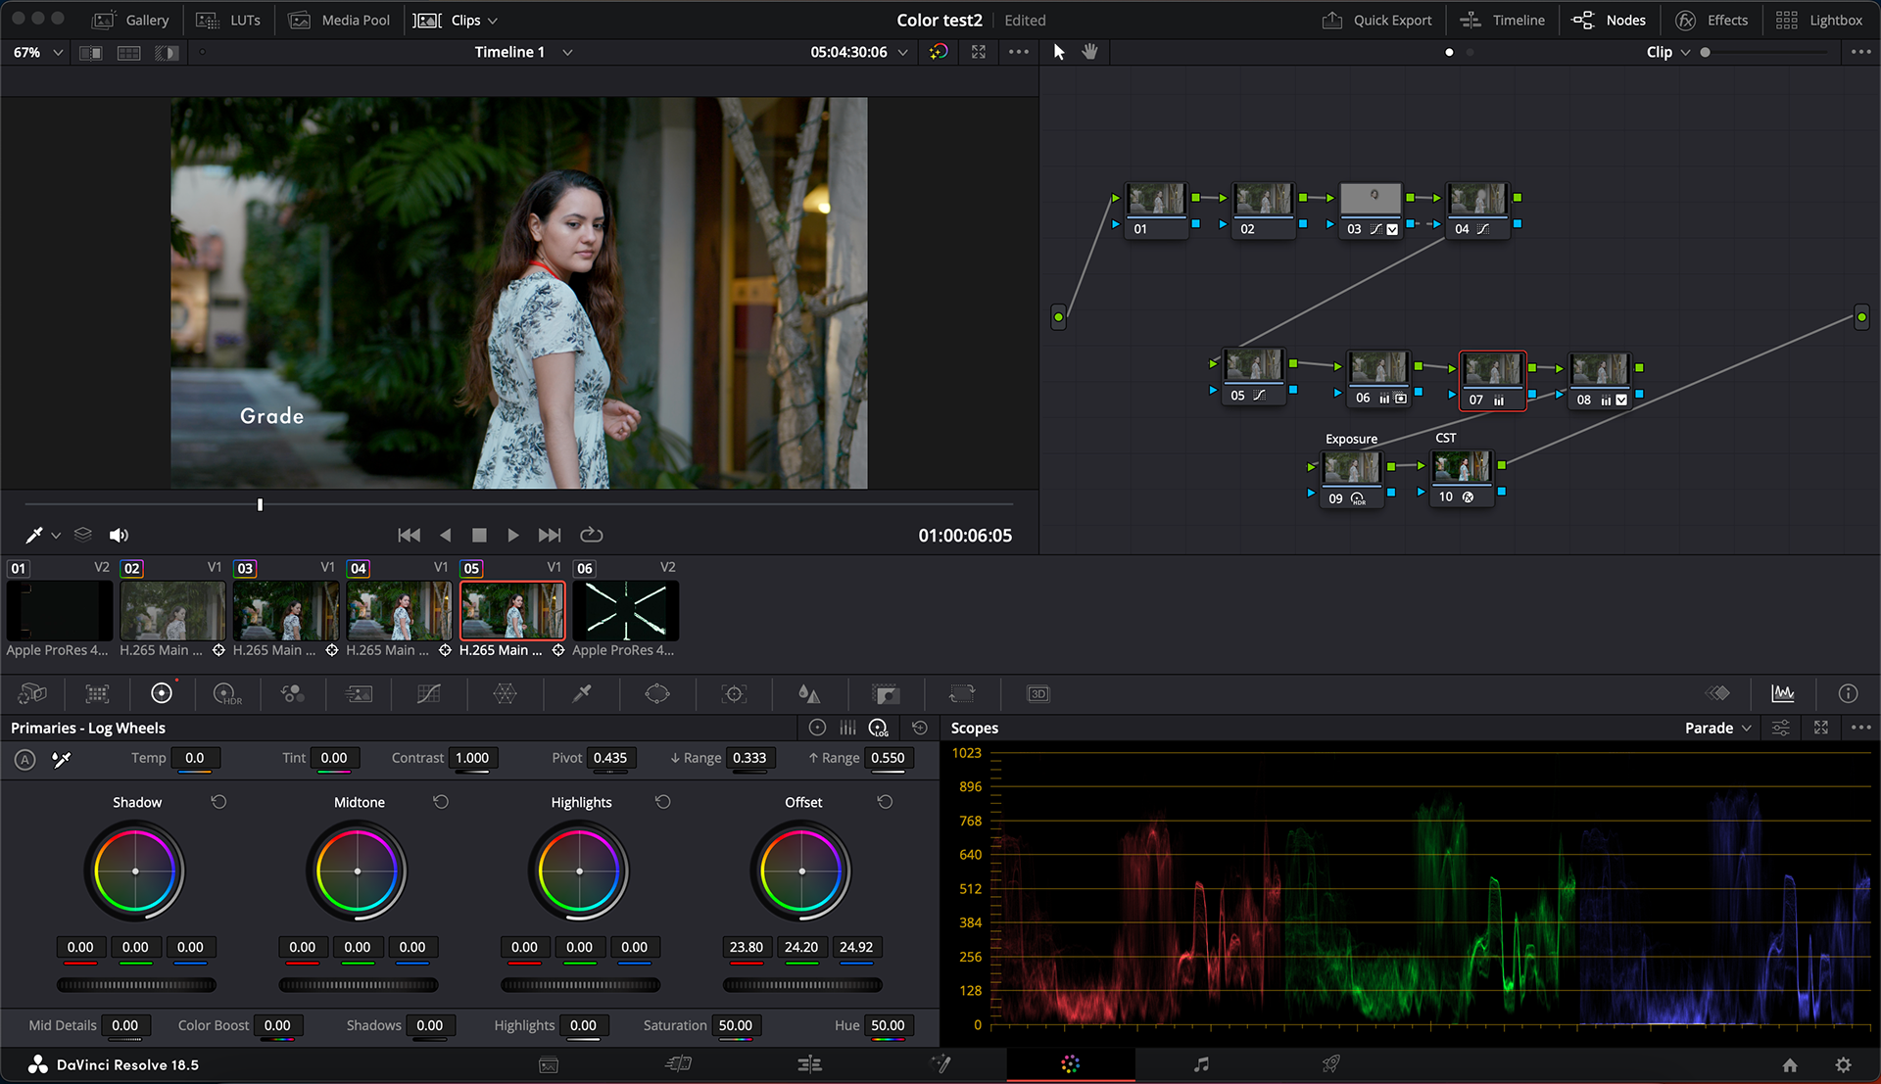Select the Qualifier eyedropper tool

click(582, 693)
